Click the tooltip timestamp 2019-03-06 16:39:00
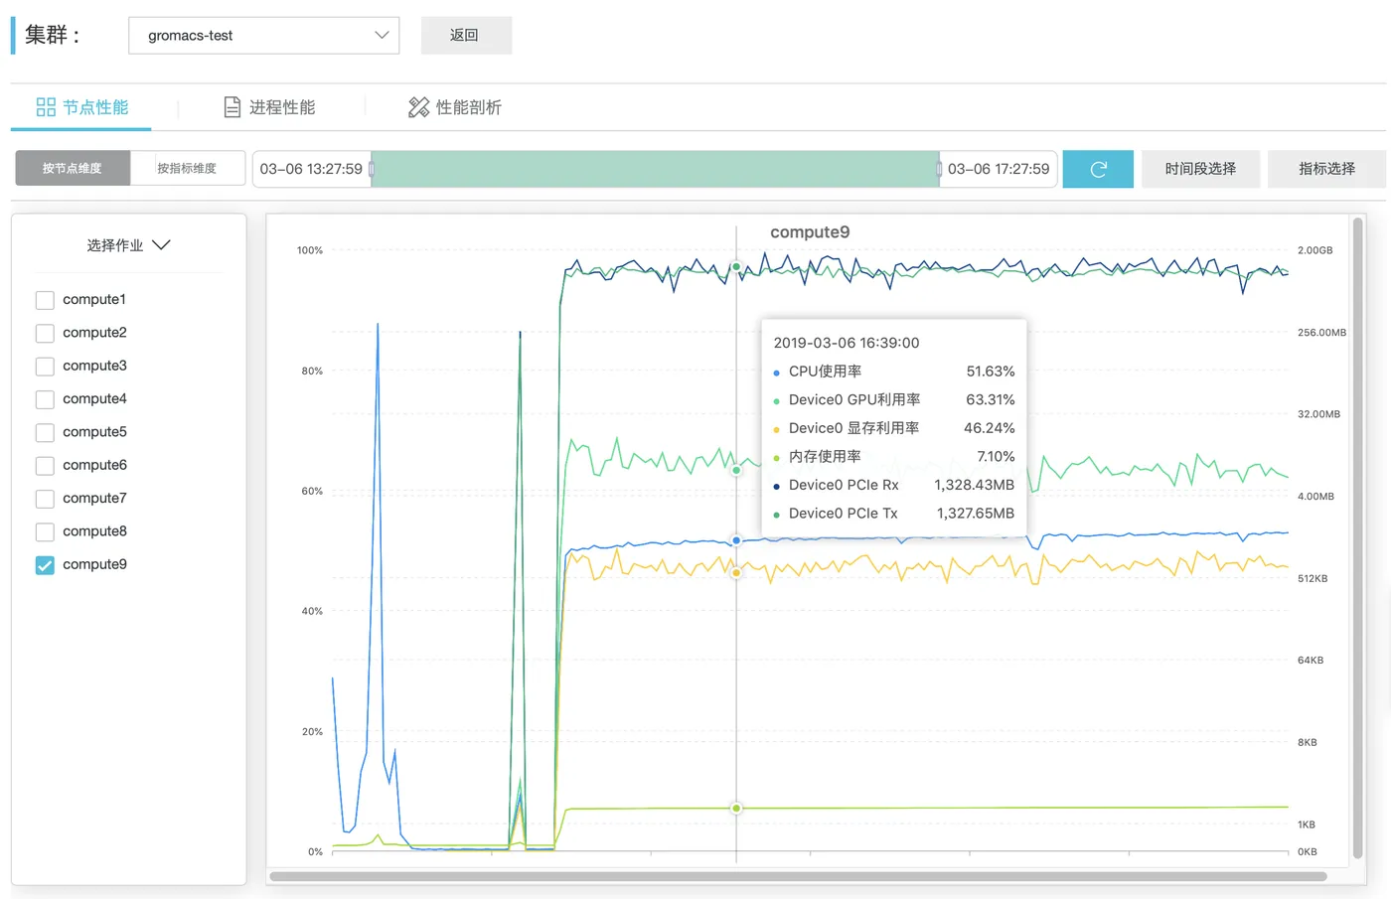The height and width of the screenshot is (899, 1391). pos(847,343)
